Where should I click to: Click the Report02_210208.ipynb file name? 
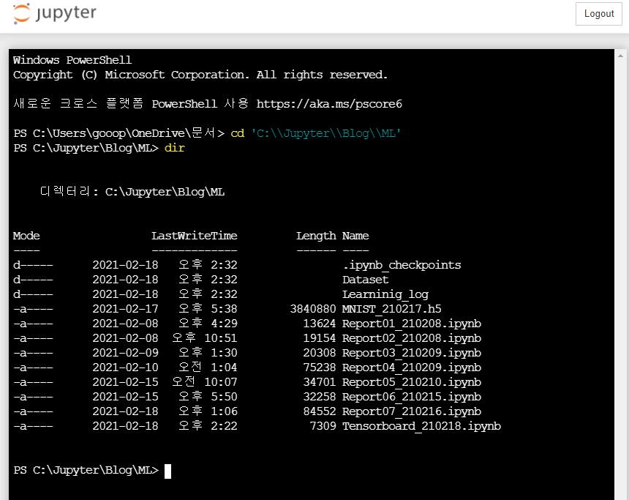[x=412, y=338]
